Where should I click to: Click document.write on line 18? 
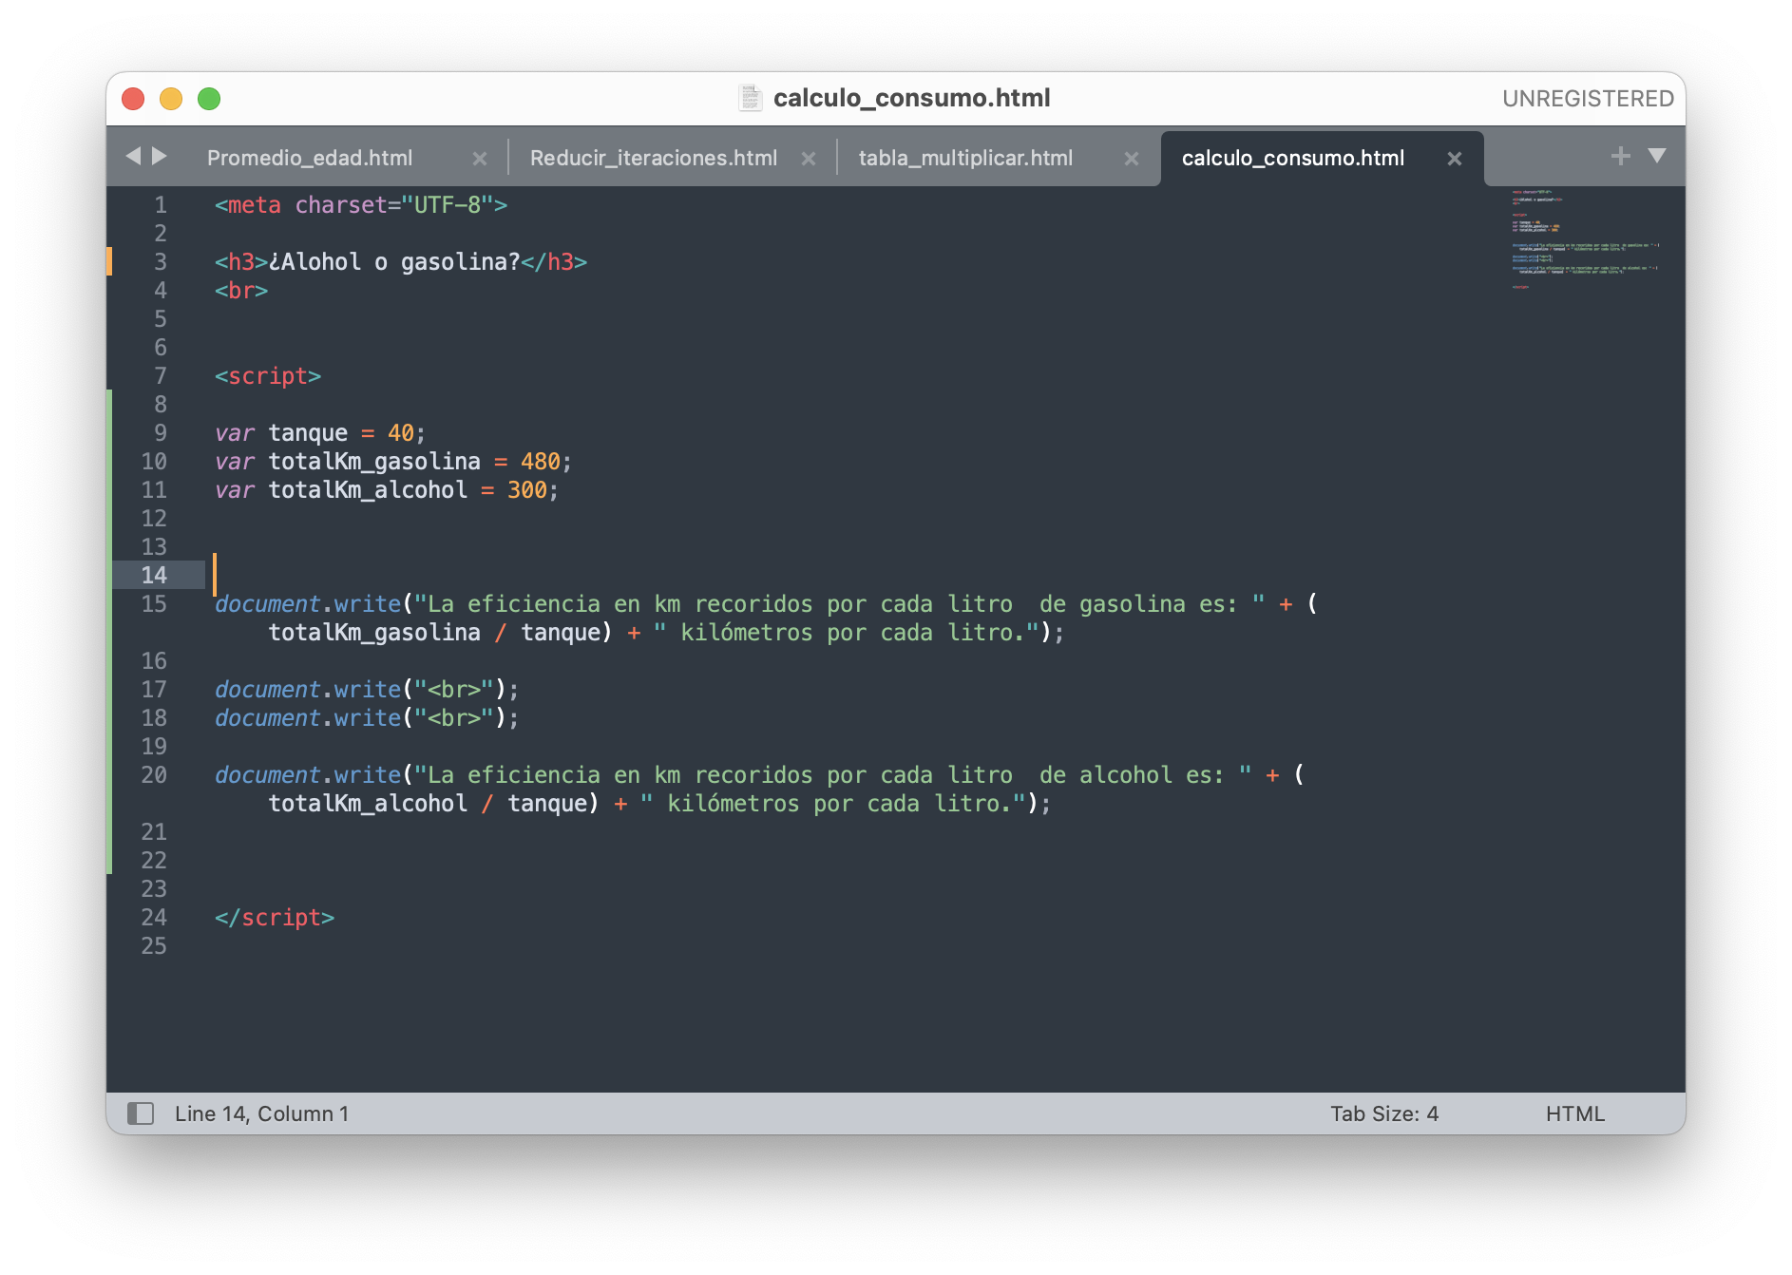[308, 718]
